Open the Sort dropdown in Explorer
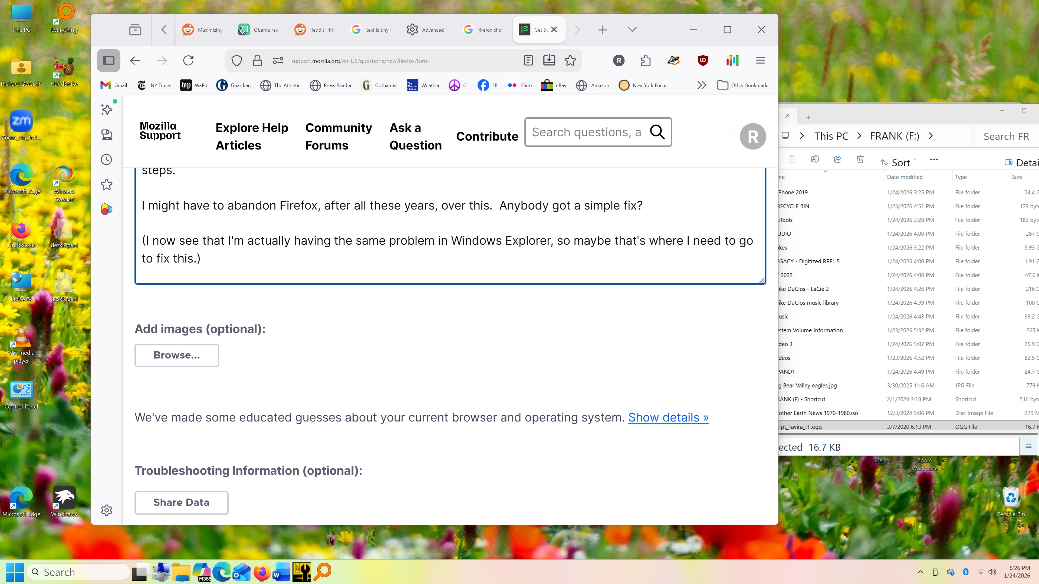The image size is (1039, 584). pos(897,162)
